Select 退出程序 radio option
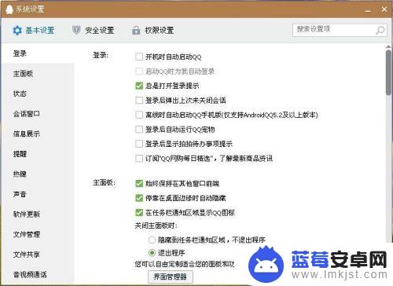Viewport: 393px width, 286px height. 152,253
